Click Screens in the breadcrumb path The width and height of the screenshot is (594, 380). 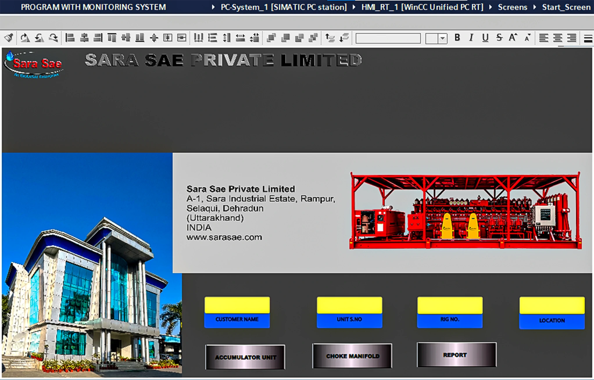(512, 7)
